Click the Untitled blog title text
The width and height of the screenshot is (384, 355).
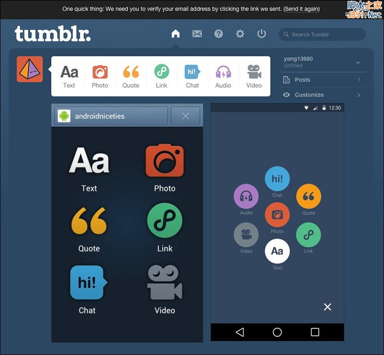(x=293, y=66)
